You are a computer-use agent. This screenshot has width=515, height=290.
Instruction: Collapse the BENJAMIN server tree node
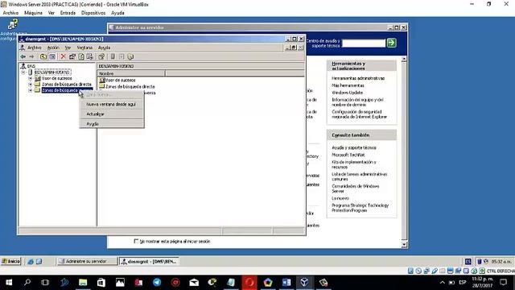(23, 72)
